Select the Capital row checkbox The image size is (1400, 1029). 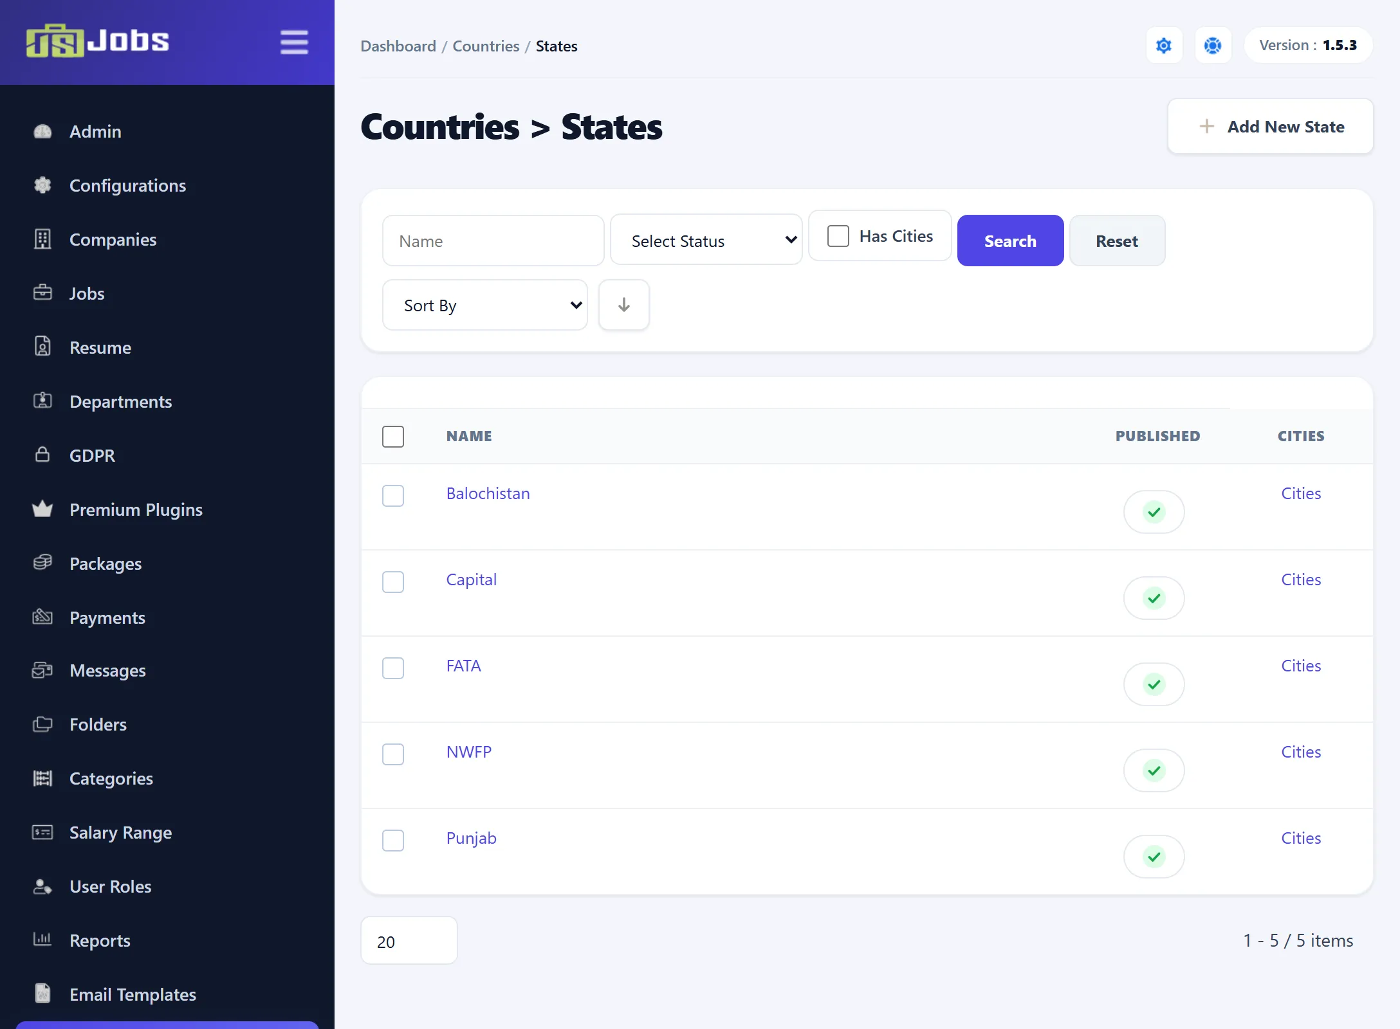pos(393,582)
